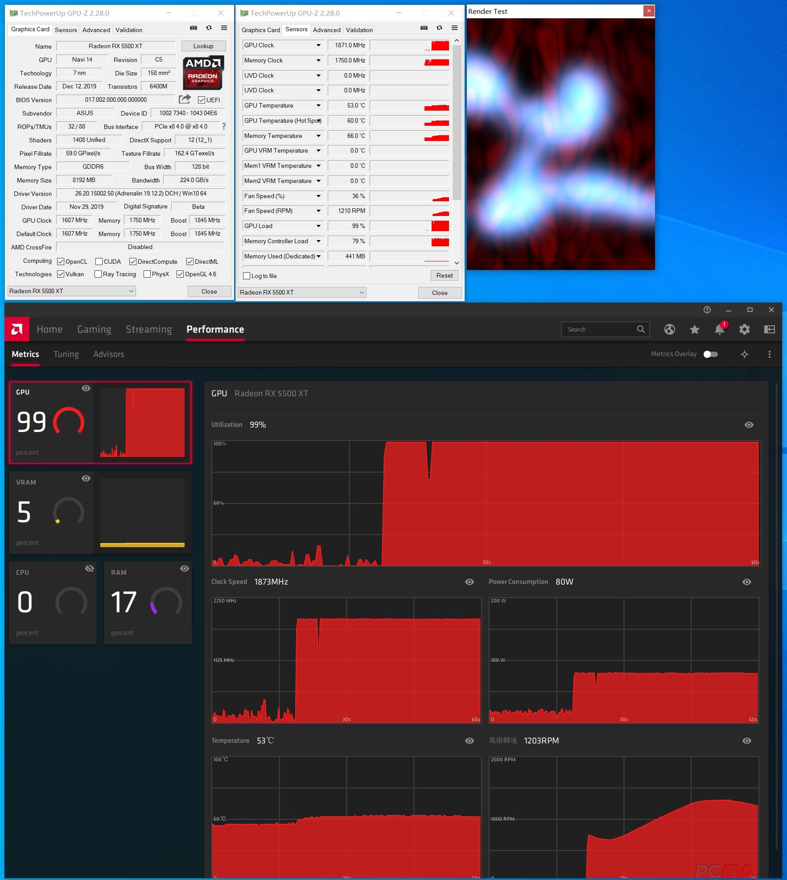The image size is (787, 880).
Task: Open Radeon Software settings gear
Action: [744, 329]
